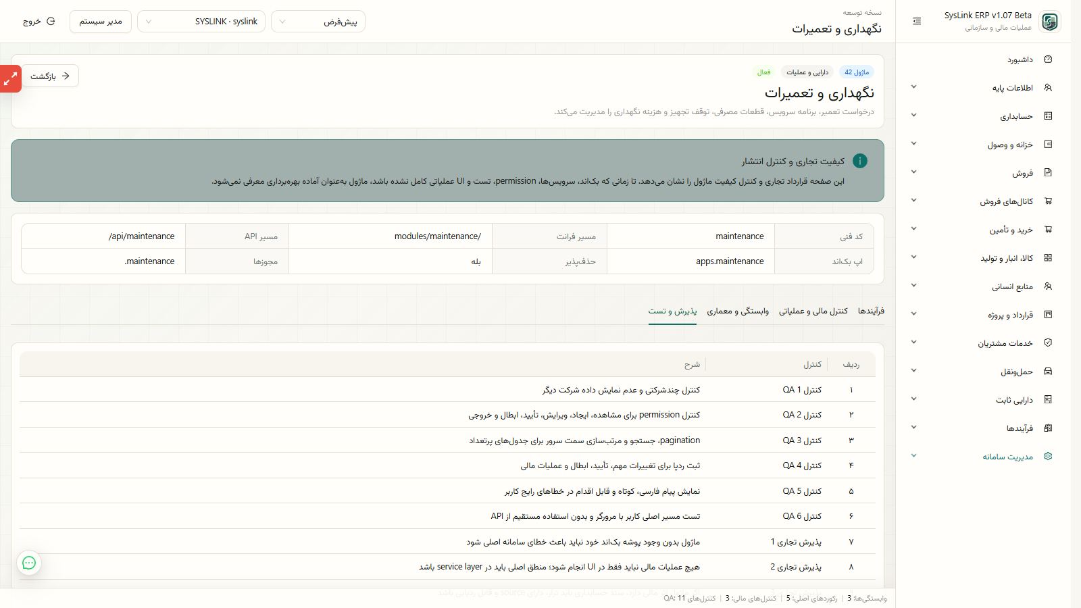Click the رکوردهای اصلی: 5 status entry

tap(812, 598)
